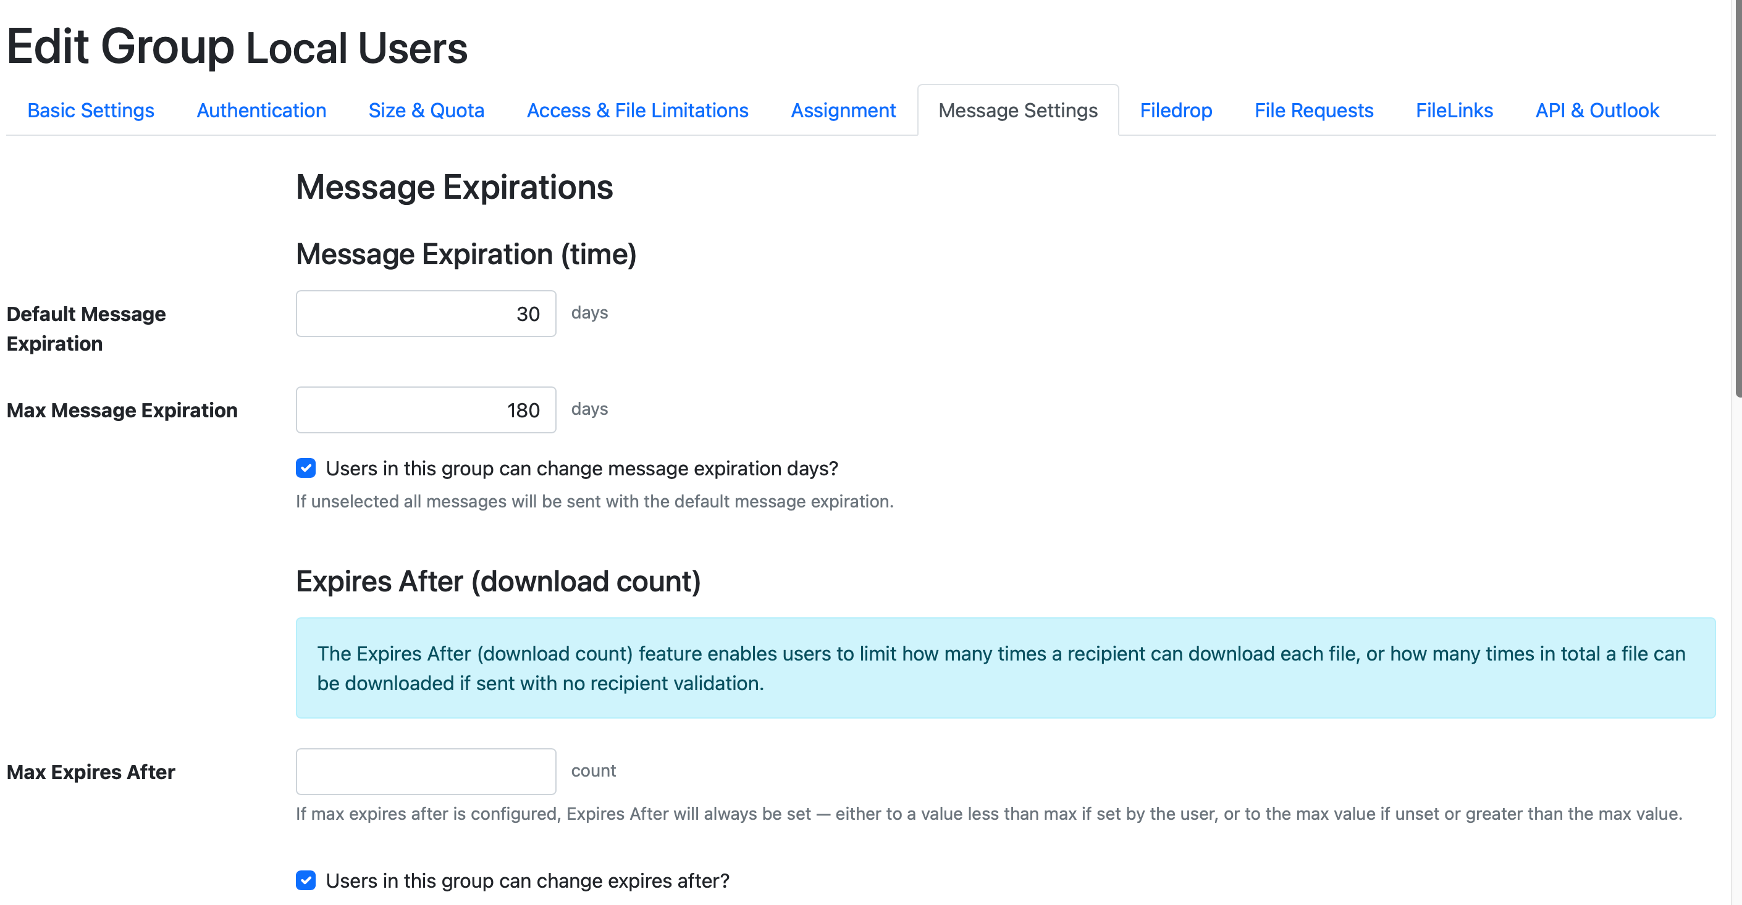The image size is (1742, 905).
Task: Select the Size & Quota tab
Action: point(426,110)
